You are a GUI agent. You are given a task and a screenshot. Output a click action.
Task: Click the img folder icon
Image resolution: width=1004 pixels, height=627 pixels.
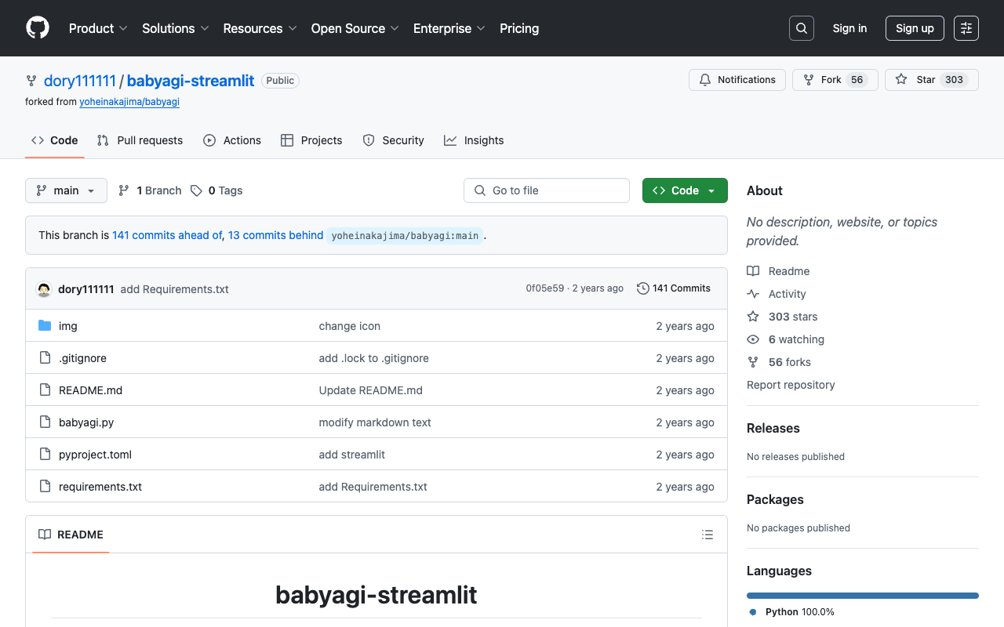tap(45, 326)
